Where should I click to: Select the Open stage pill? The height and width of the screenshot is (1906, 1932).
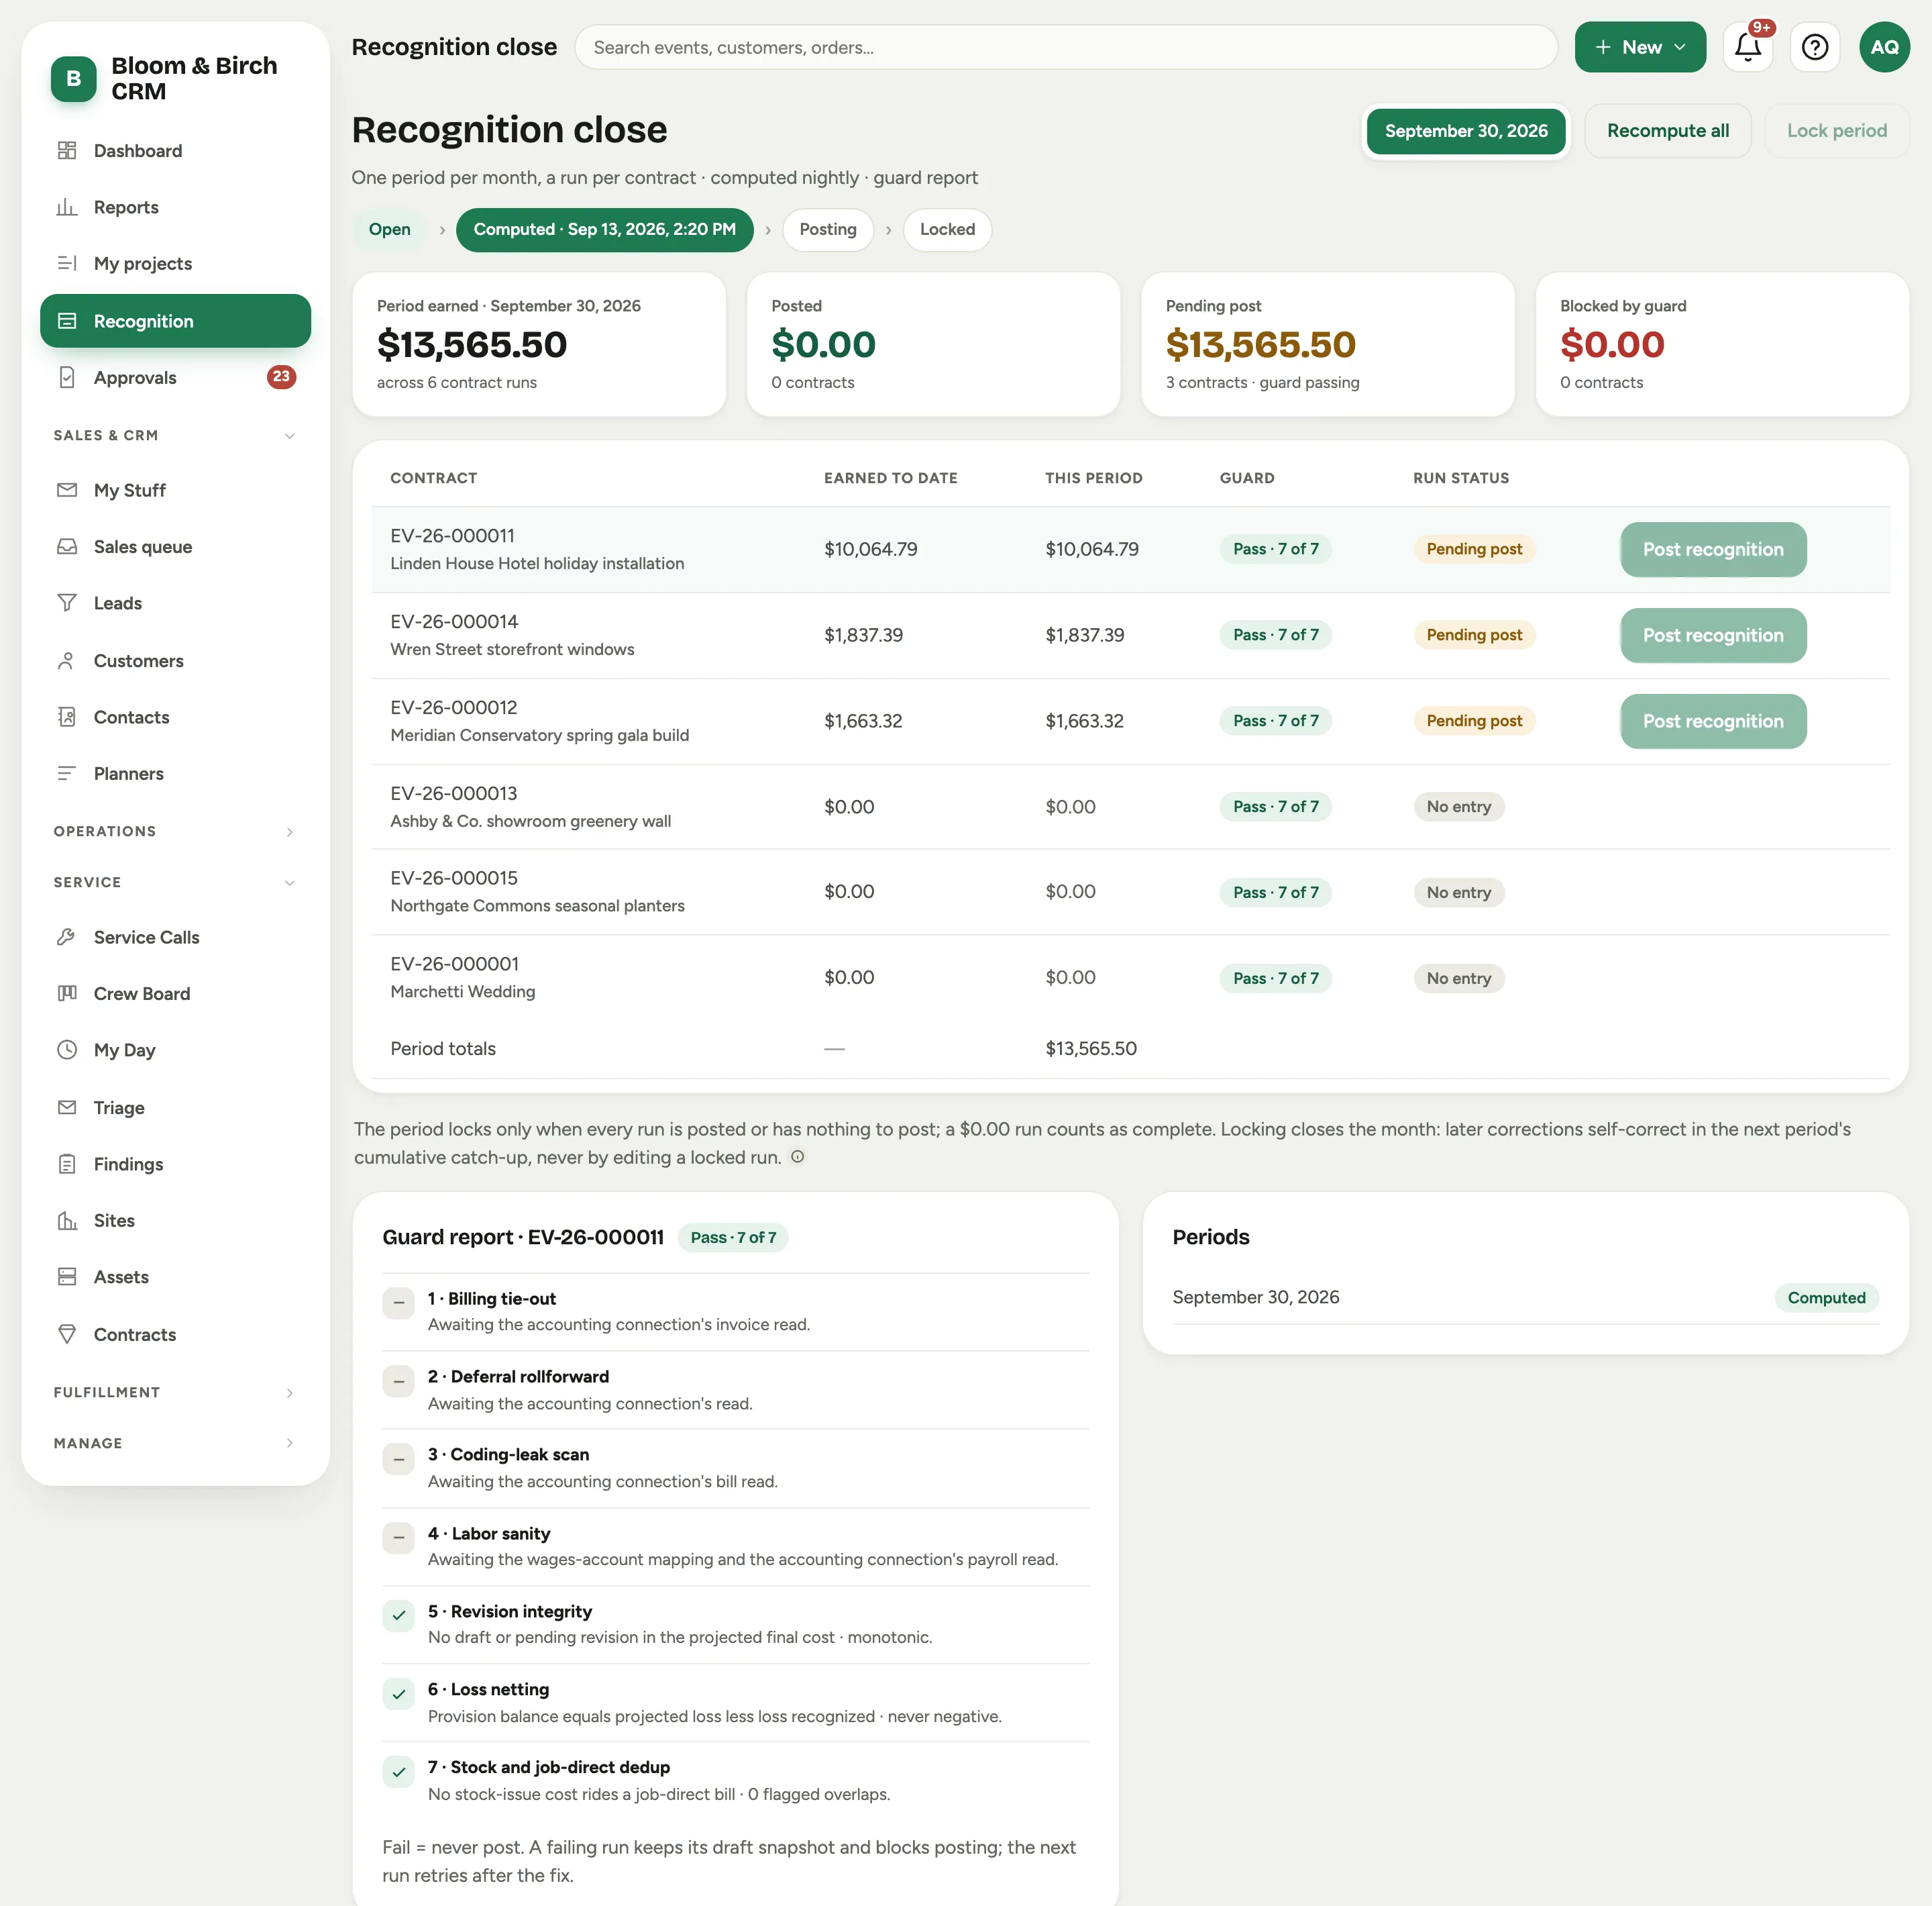pyautogui.click(x=389, y=229)
